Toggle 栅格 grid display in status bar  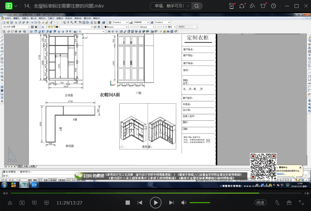click(x=35, y=180)
